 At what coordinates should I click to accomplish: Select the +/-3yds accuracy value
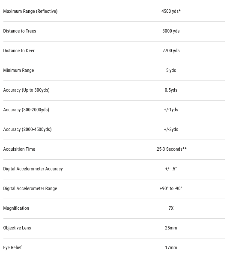point(171,129)
